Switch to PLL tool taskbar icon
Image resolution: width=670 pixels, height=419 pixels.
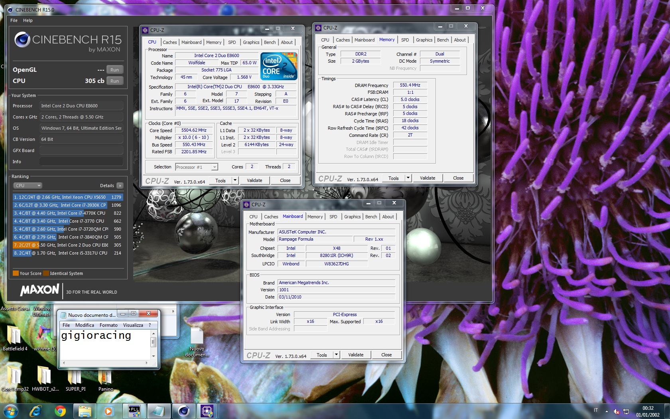[x=135, y=411]
